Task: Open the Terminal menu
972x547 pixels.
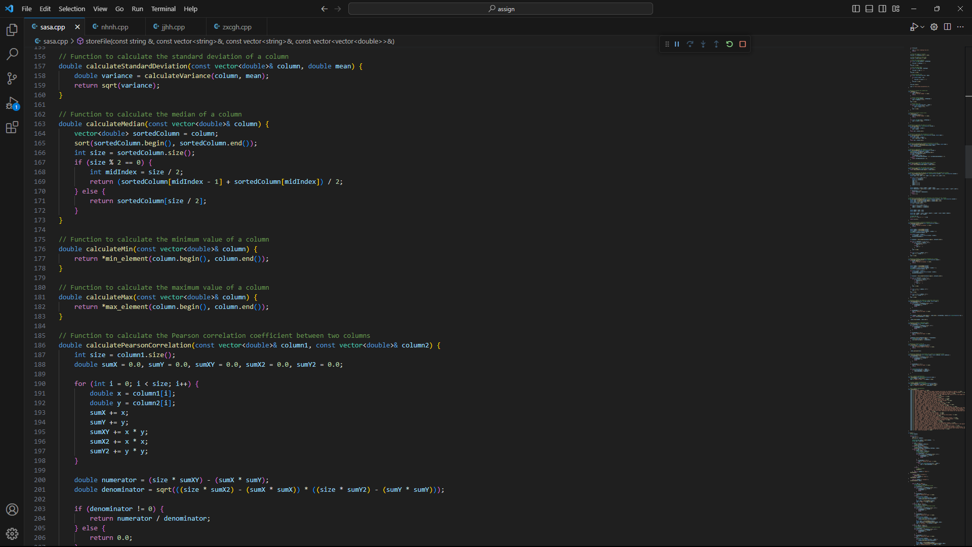Action: pyautogui.click(x=163, y=9)
